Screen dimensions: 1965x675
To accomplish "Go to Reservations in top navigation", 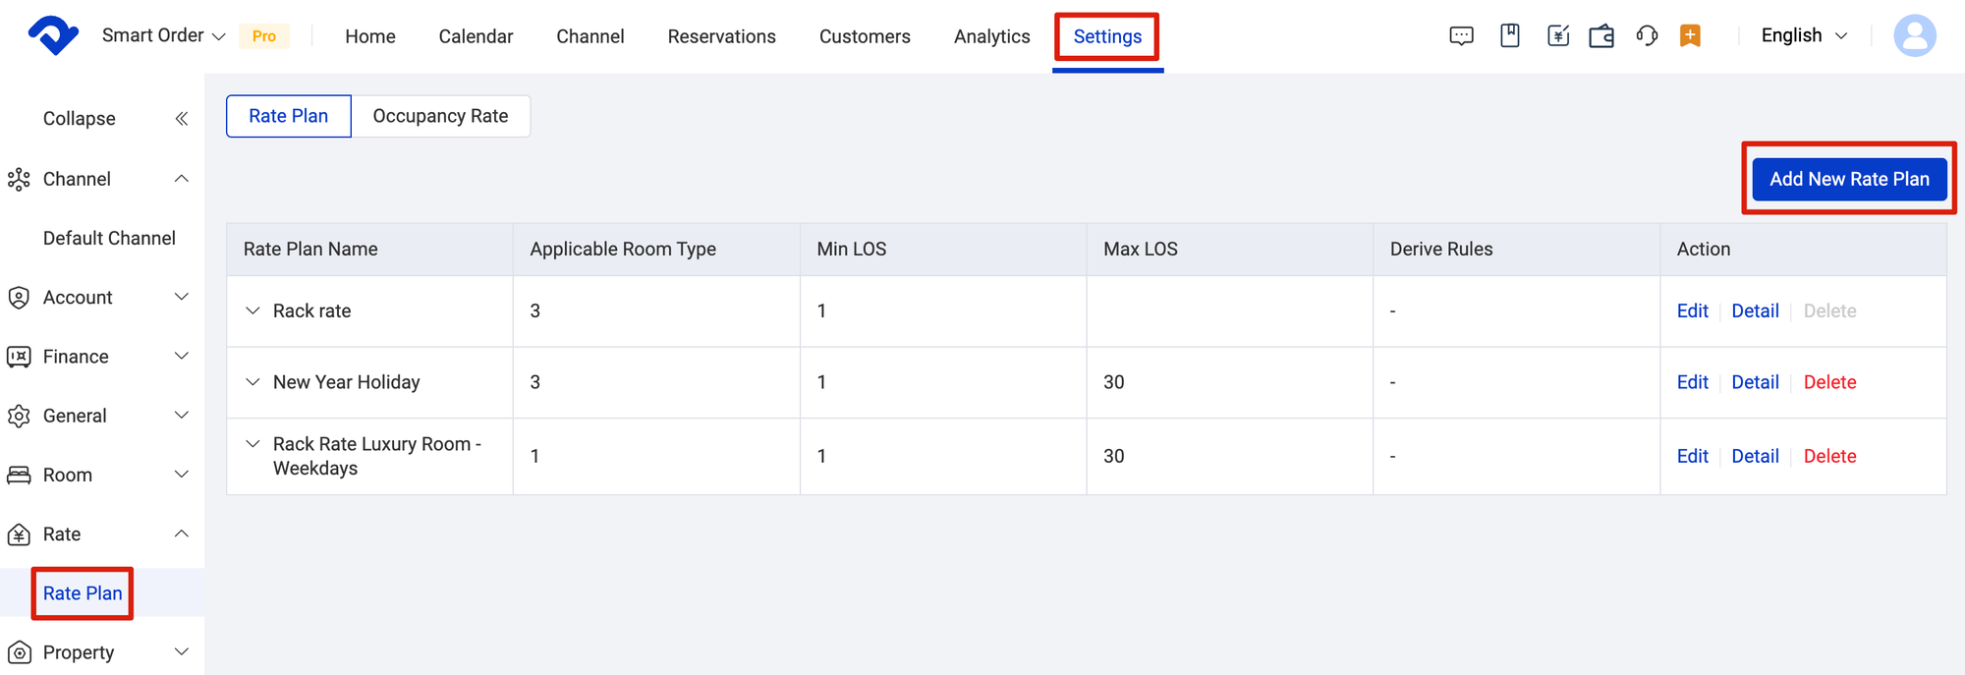I will tap(721, 36).
